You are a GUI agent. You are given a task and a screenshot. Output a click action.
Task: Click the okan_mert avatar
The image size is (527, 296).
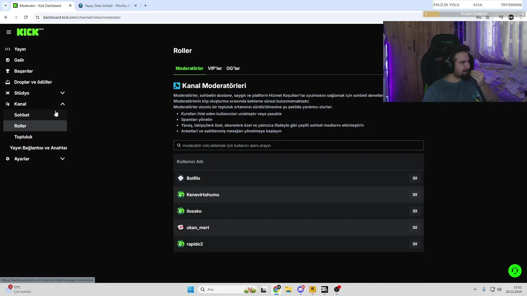coord(180,227)
